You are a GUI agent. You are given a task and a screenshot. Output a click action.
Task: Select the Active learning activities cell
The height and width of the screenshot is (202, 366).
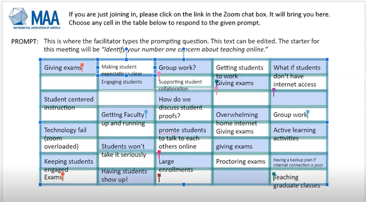299,134
